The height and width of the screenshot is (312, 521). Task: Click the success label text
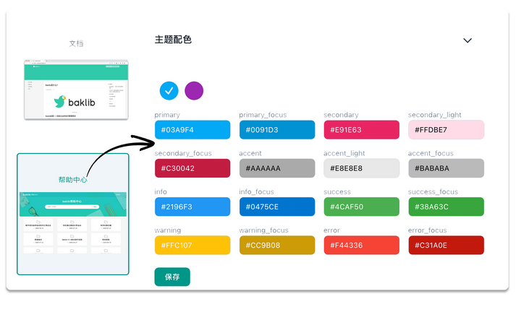[337, 192]
